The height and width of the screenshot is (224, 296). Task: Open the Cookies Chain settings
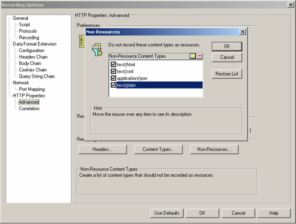coord(33,70)
